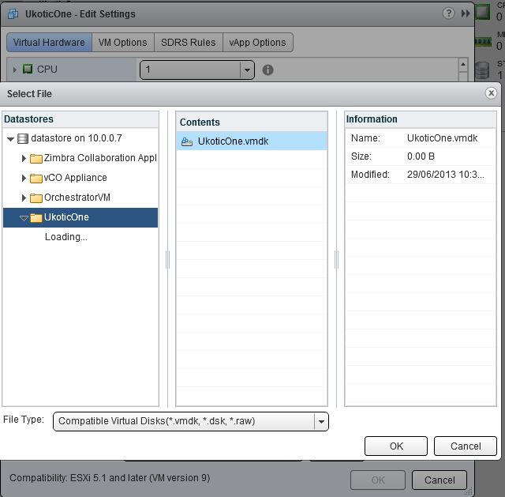Click OK in the Select File dialog
This screenshot has height=497, width=505.
coord(396,446)
